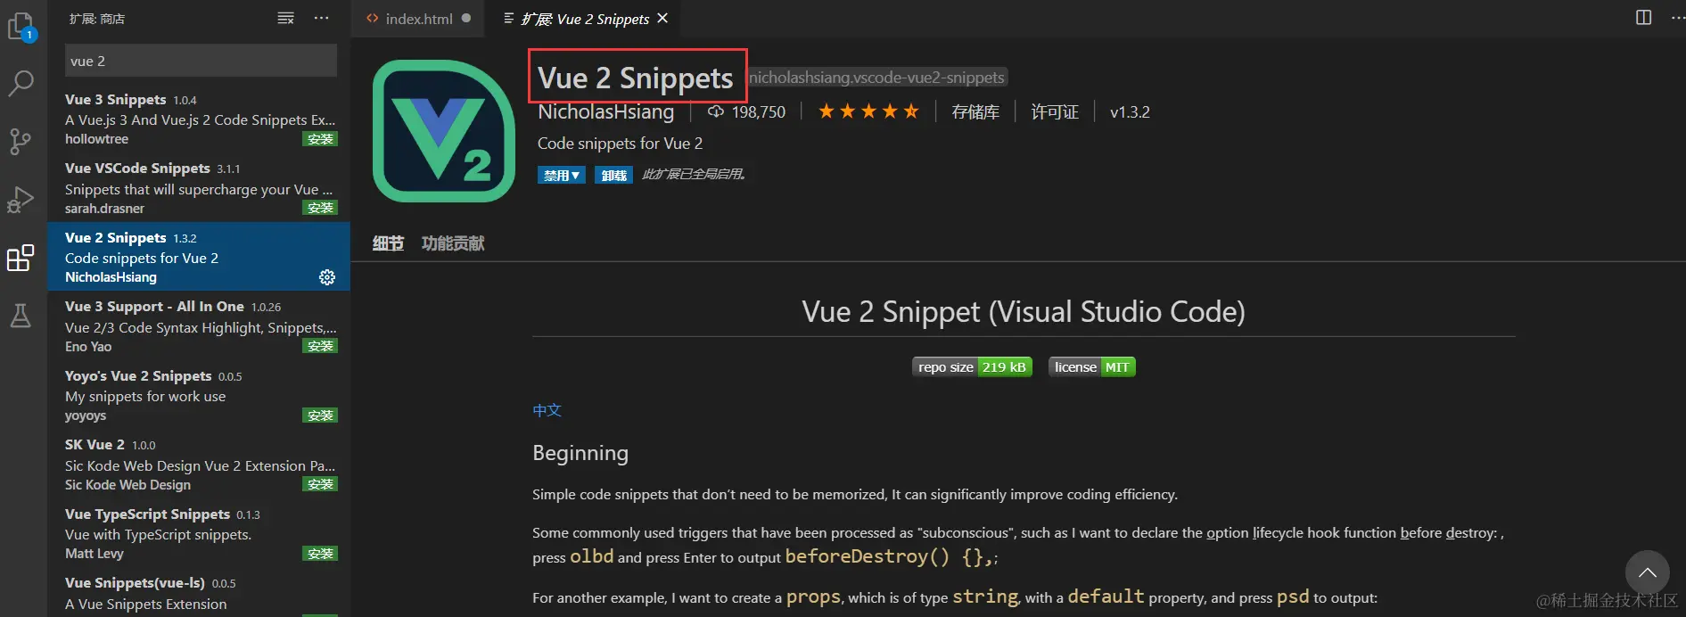Open the Testing flask icon
Screen dimensions: 1686x617
(21, 316)
